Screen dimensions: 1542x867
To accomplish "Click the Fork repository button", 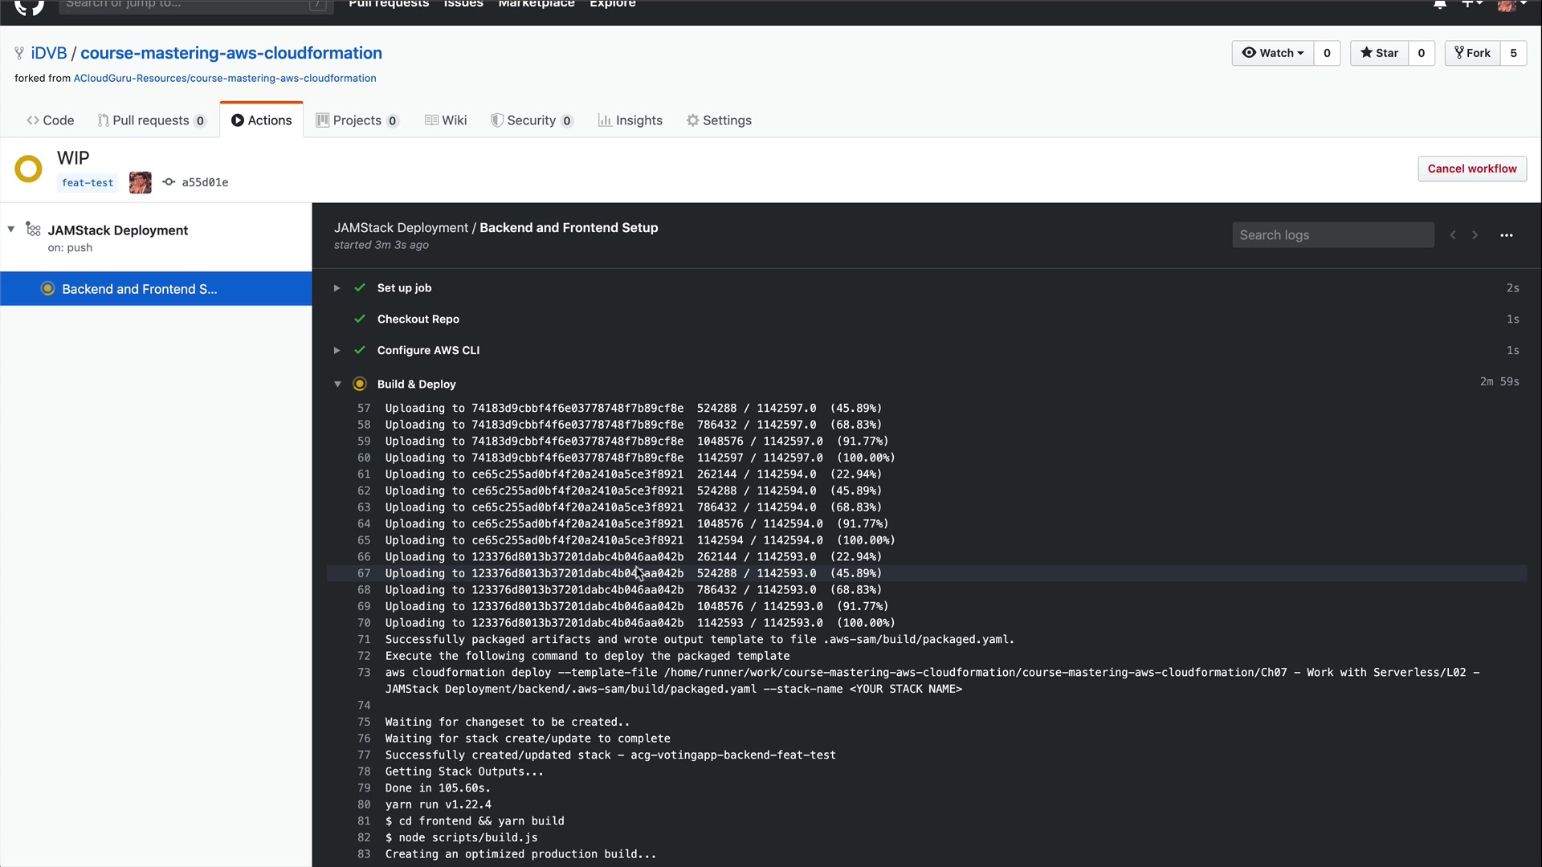I will (1472, 53).
